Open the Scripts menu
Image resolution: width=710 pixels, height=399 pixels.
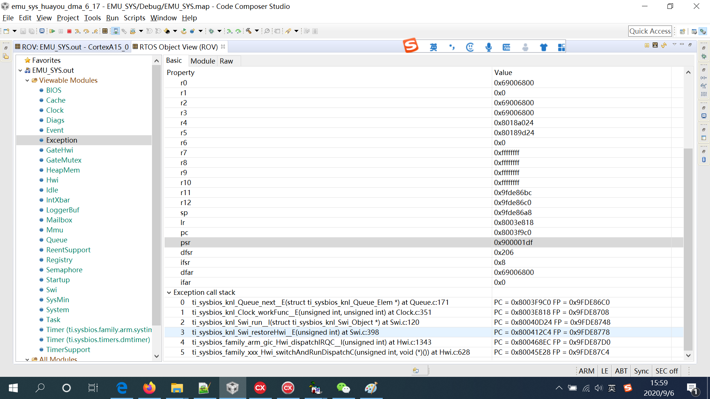point(134,18)
